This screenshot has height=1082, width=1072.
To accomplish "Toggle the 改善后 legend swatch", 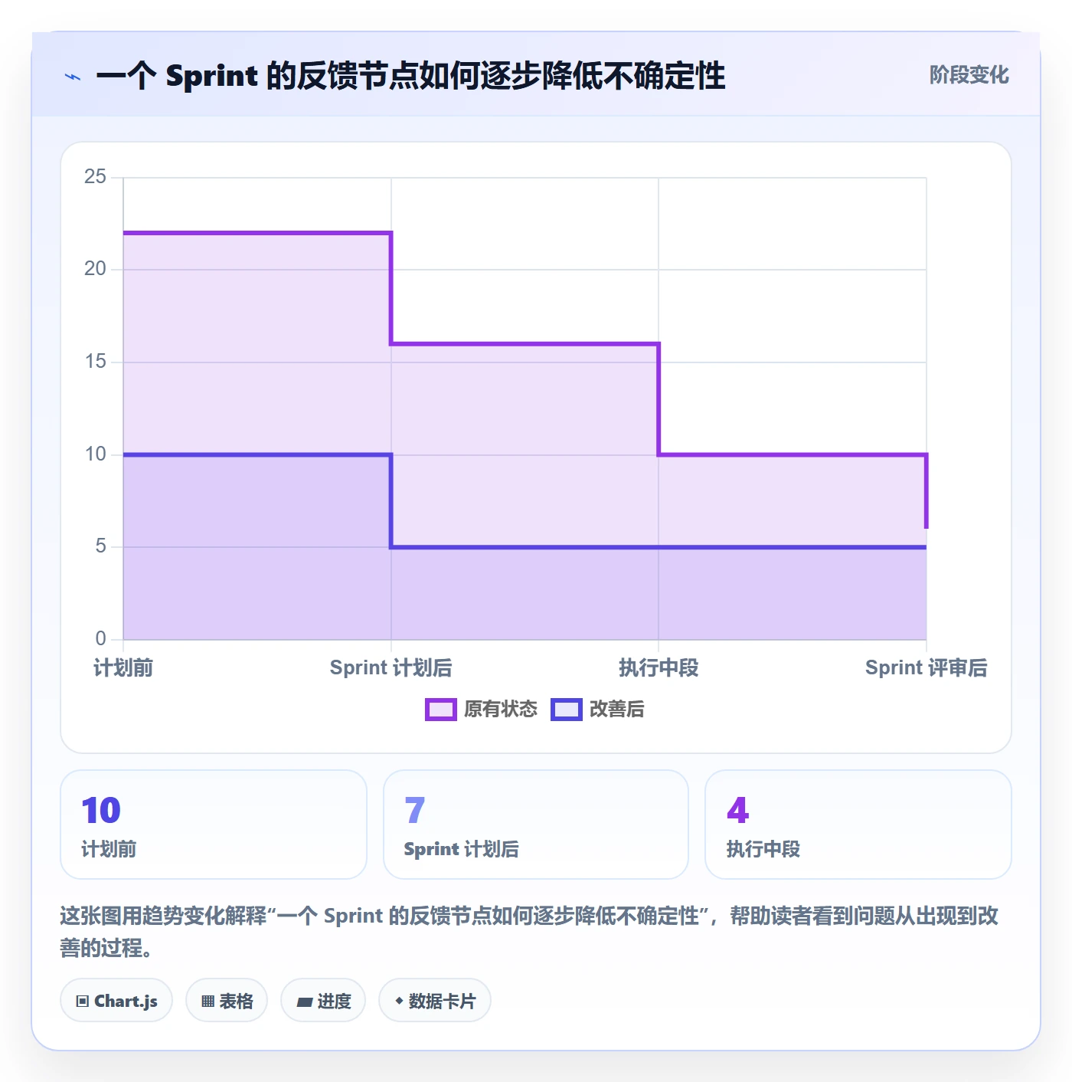I will click(x=567, y=710).
